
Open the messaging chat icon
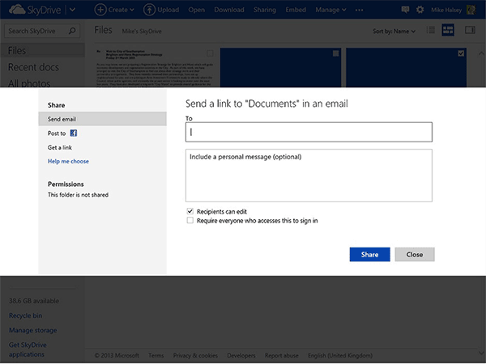point(405,10)
